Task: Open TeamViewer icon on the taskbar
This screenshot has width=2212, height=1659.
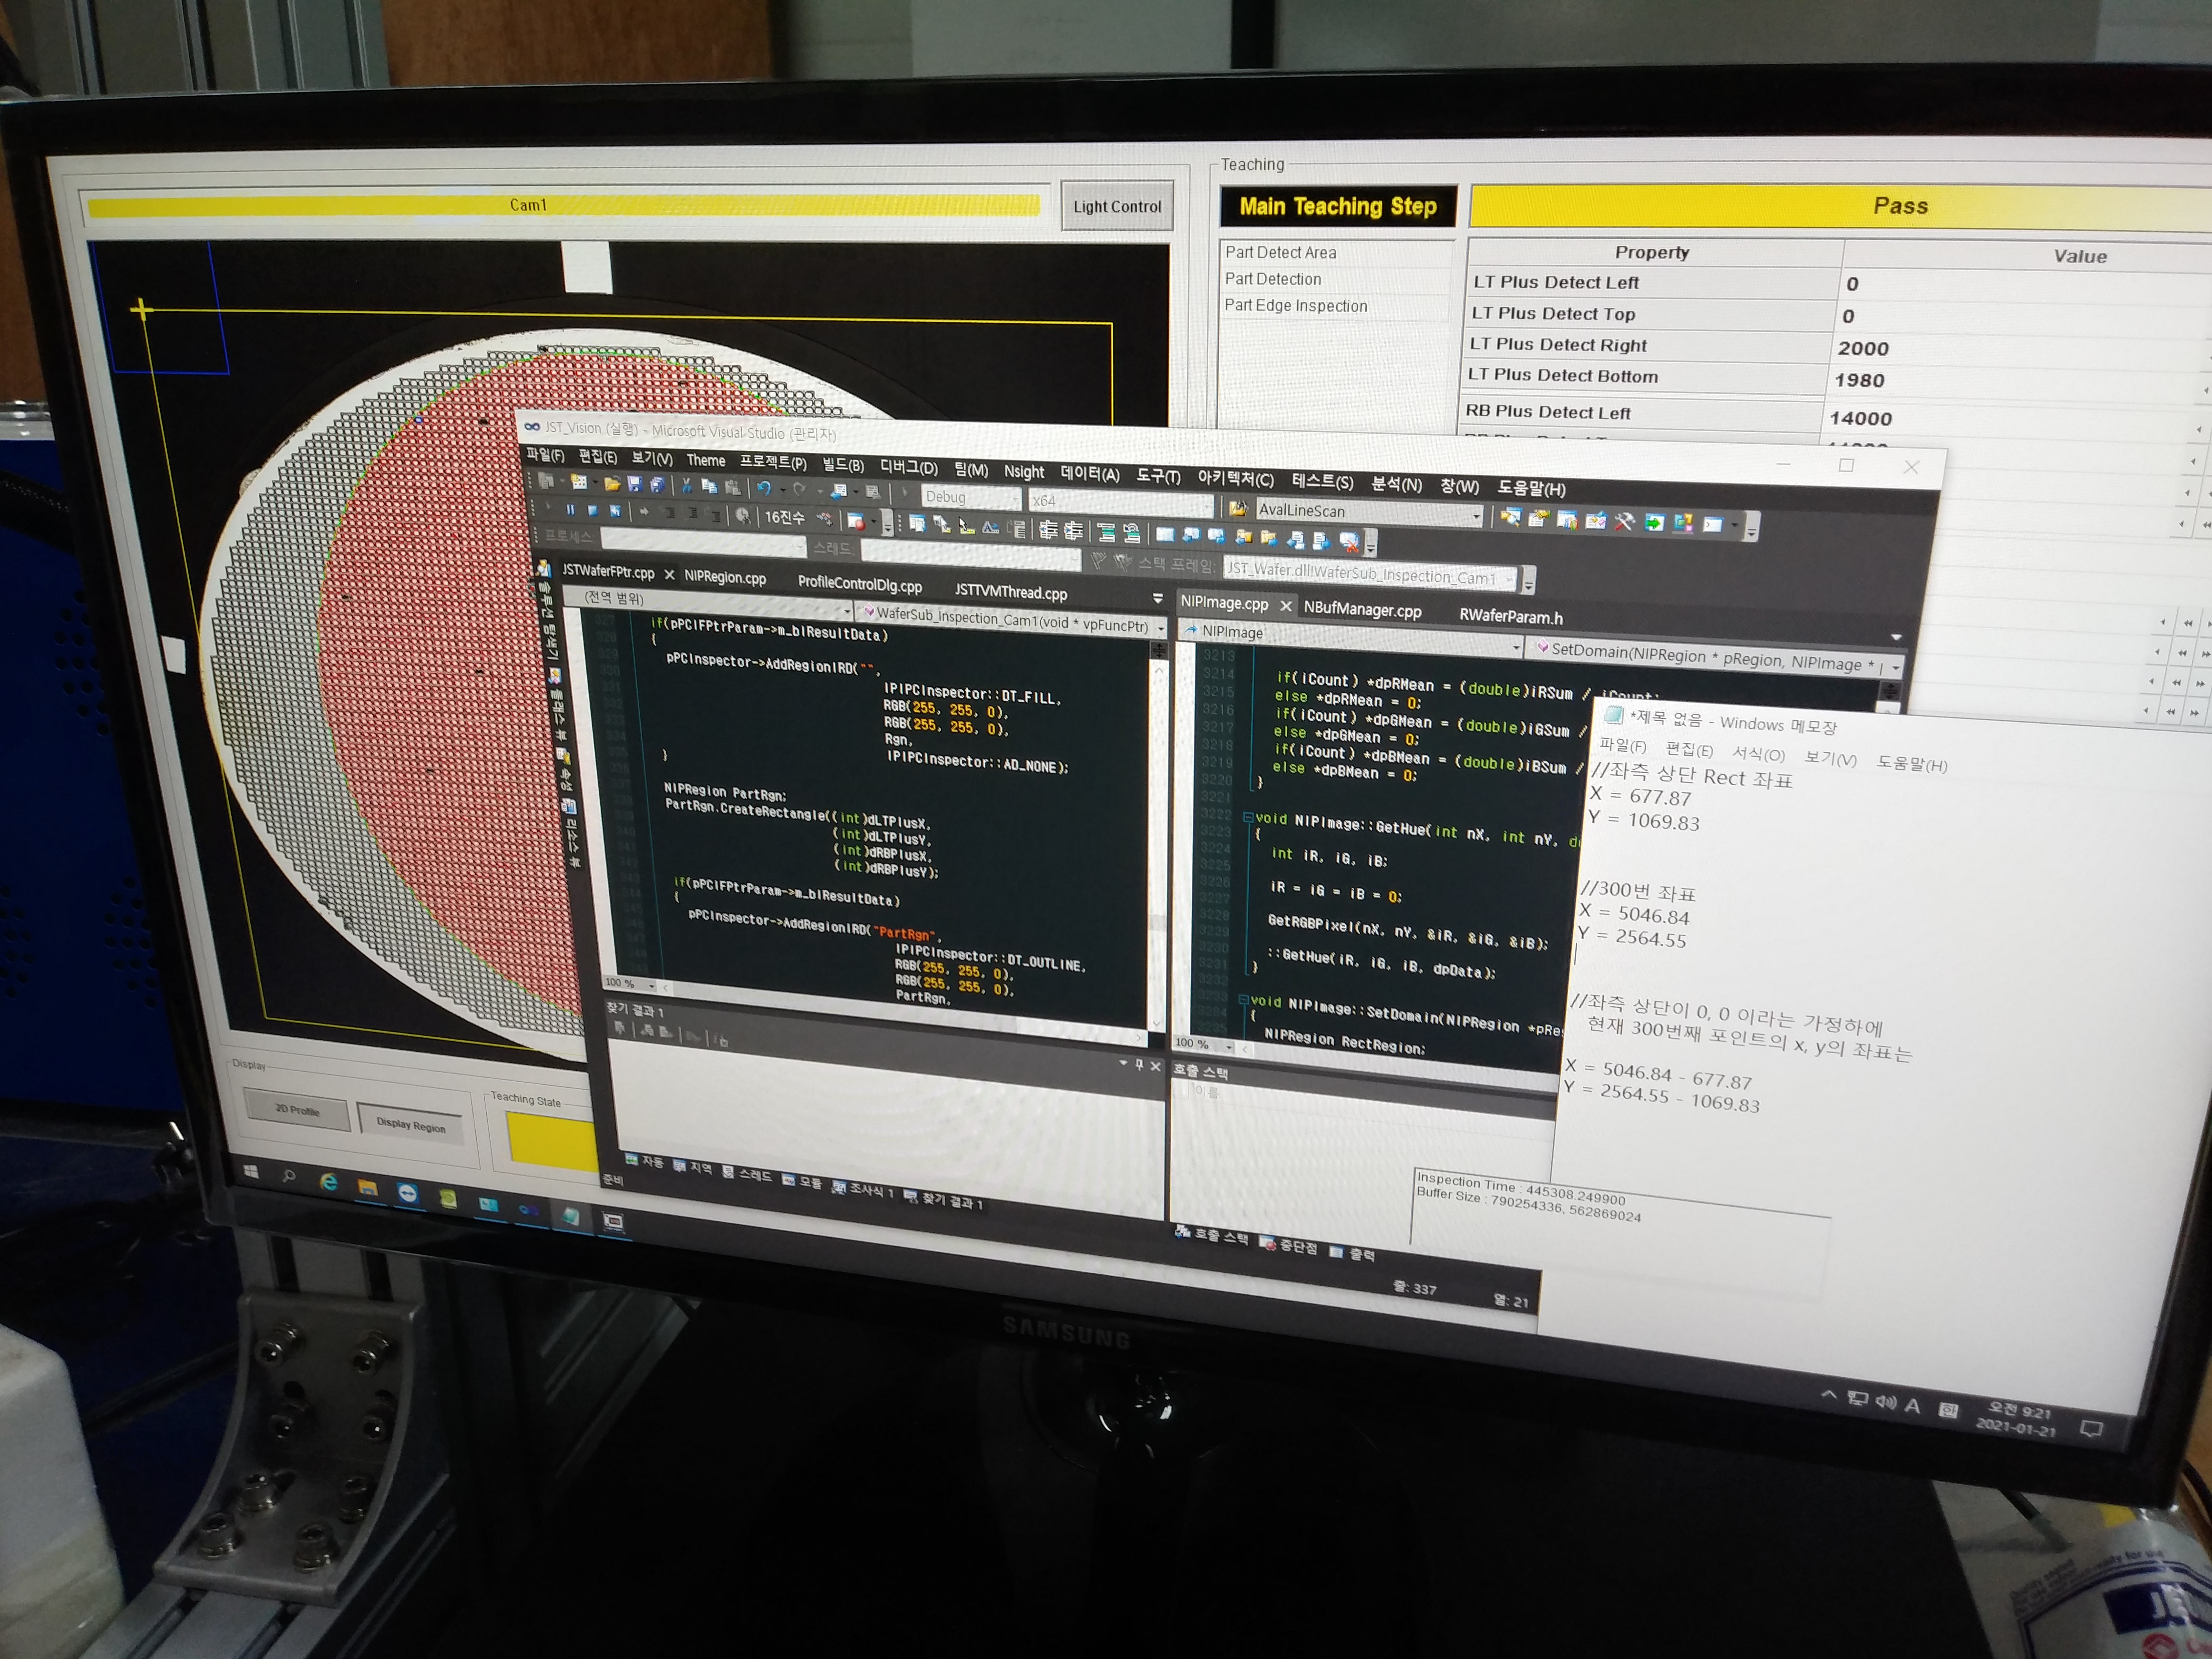Action: pos(407,1192)
